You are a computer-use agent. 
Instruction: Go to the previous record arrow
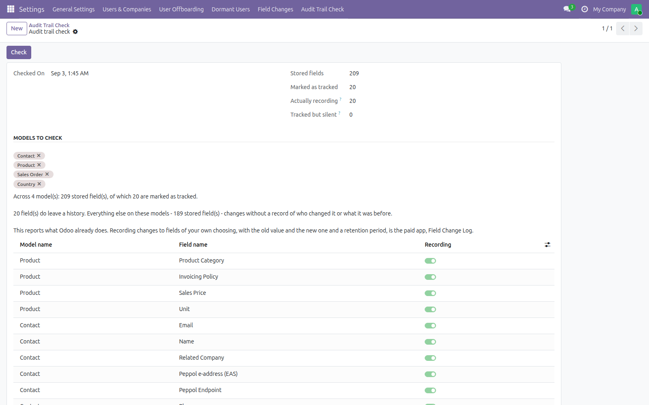623,28
